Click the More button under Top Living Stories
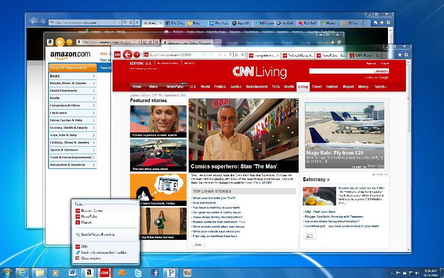The image size is (444, 278). 197,245
